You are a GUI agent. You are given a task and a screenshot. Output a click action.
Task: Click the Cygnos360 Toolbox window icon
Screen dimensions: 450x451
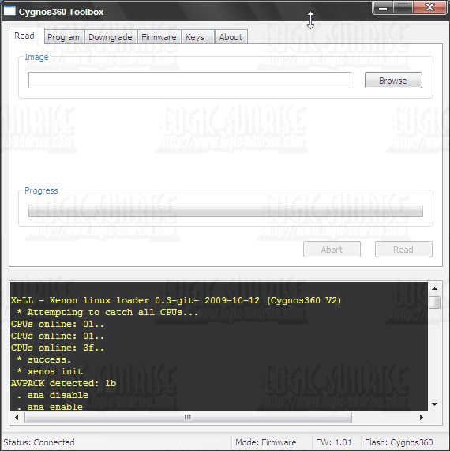coord(9,10)
